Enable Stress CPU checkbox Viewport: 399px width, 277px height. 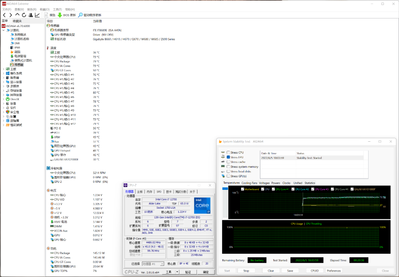click(x=228, y=152)
